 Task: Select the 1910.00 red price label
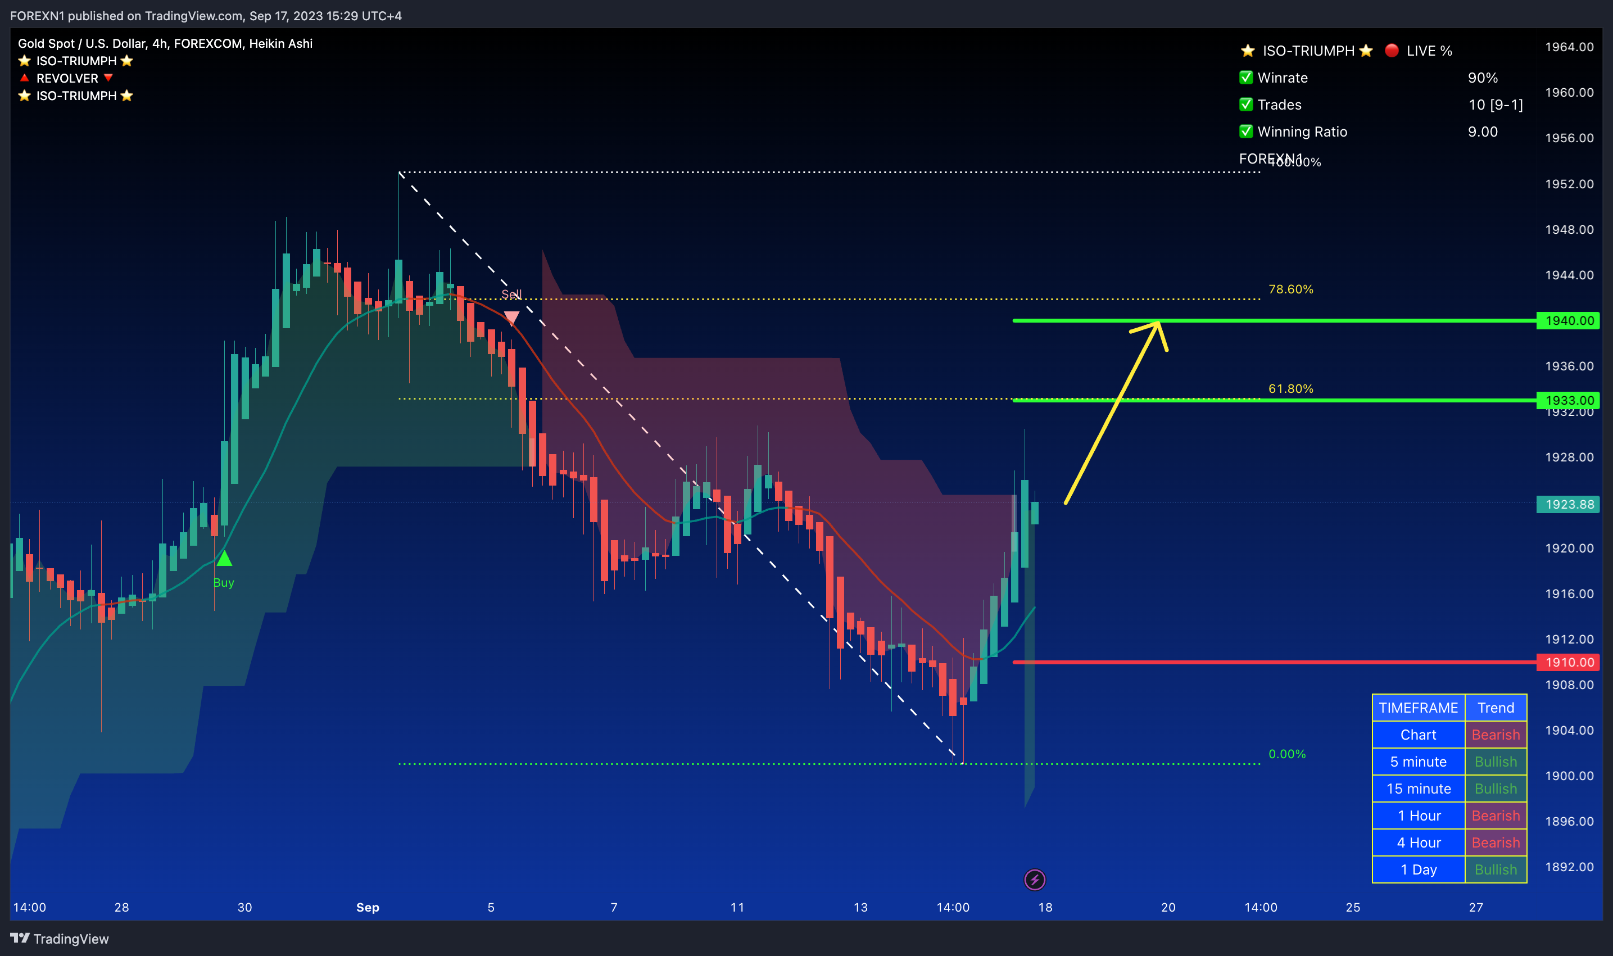[1568, 662]
